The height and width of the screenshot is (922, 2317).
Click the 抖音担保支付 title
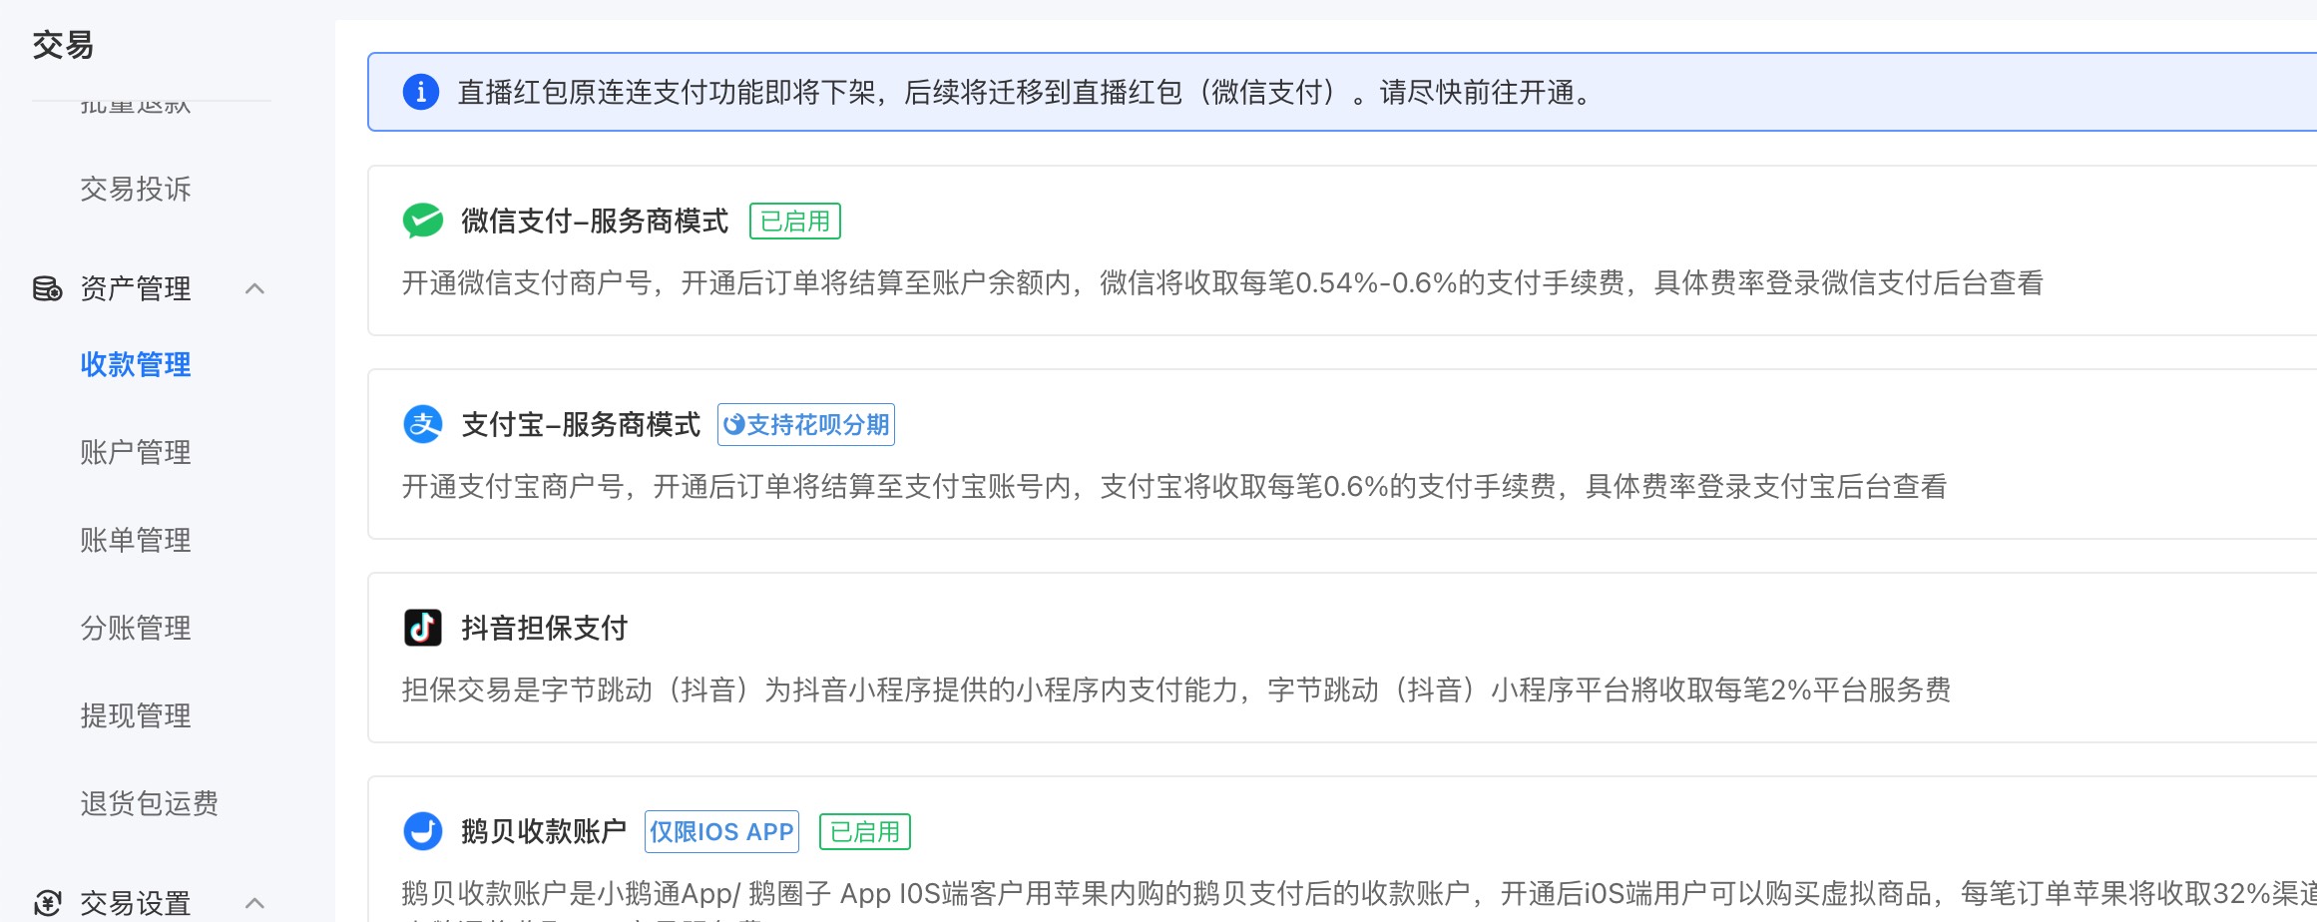coord(545,628)
